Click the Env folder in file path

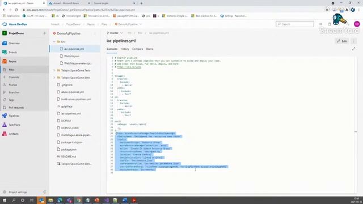(140, 33)
